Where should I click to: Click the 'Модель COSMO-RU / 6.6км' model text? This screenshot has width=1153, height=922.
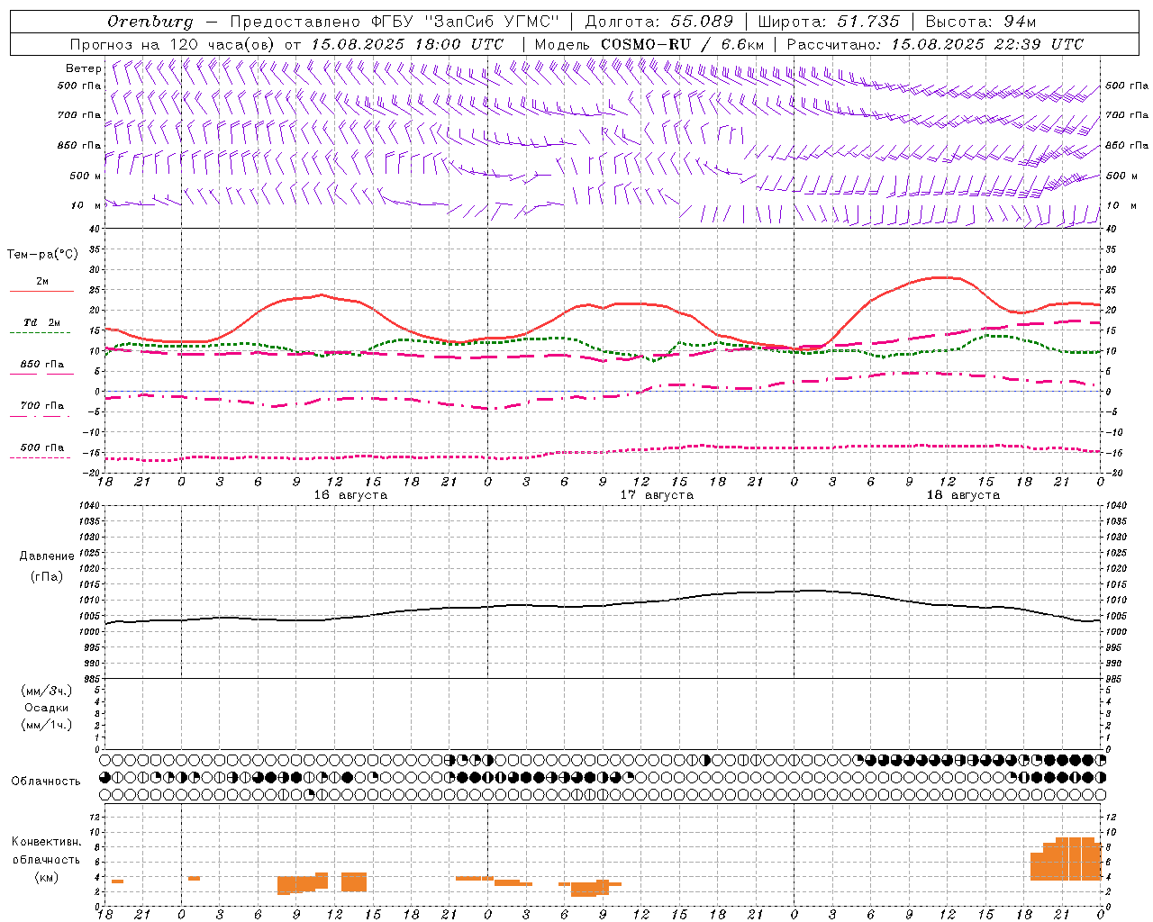click(x=649, y=44)
